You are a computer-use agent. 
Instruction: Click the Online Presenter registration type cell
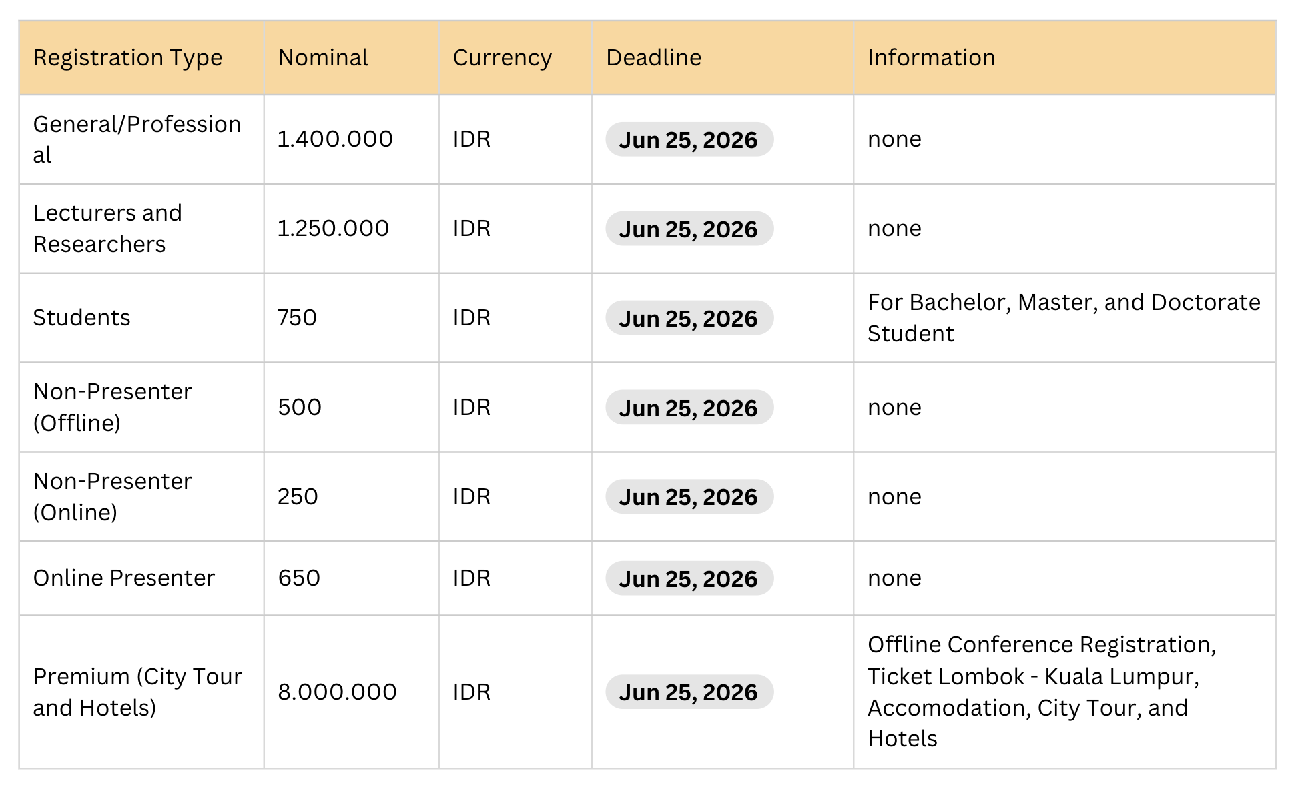[124, 578]
